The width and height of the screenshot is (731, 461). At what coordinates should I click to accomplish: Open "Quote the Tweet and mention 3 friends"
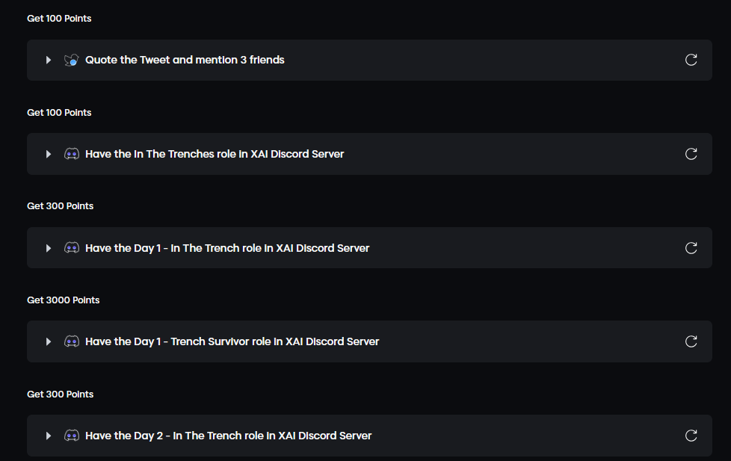pos(185,60)
